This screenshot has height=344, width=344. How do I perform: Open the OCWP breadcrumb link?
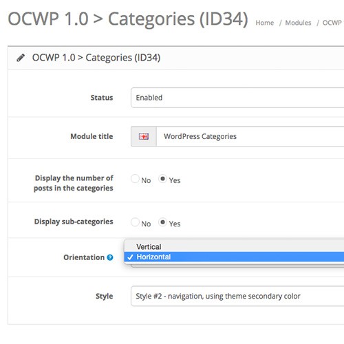tap(332, 23)
